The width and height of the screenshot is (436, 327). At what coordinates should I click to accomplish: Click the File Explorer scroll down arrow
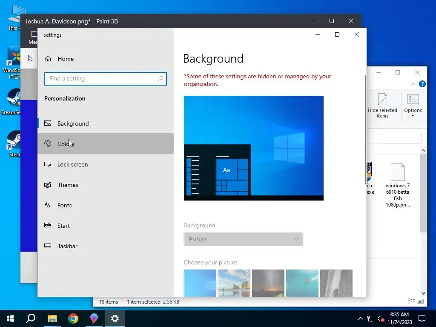(423, 293)
